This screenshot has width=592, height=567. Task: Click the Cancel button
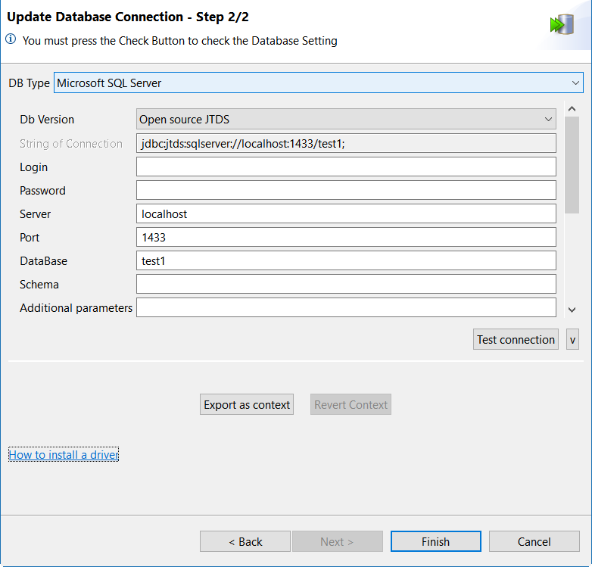point(534,541)
